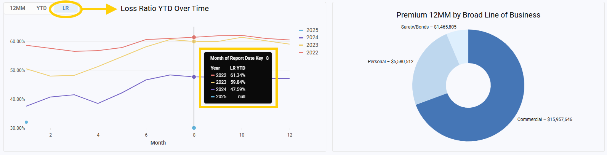Switch to the 12MM tab
Screen dimensions: 607x156
[18, 8]
